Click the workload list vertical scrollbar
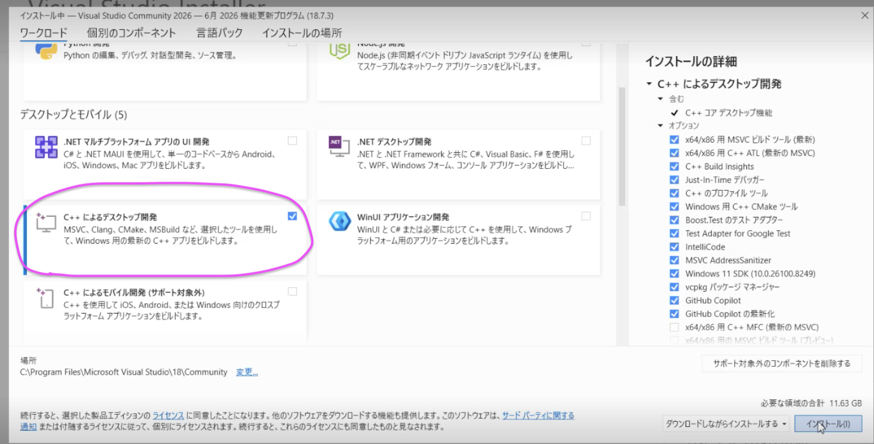The image size is (874, 444). click(x=622, y=146)
